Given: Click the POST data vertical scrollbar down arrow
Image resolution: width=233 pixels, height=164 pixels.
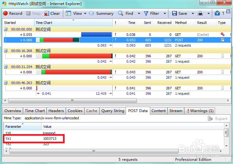Looking at the screenshot, I should 226,146.
